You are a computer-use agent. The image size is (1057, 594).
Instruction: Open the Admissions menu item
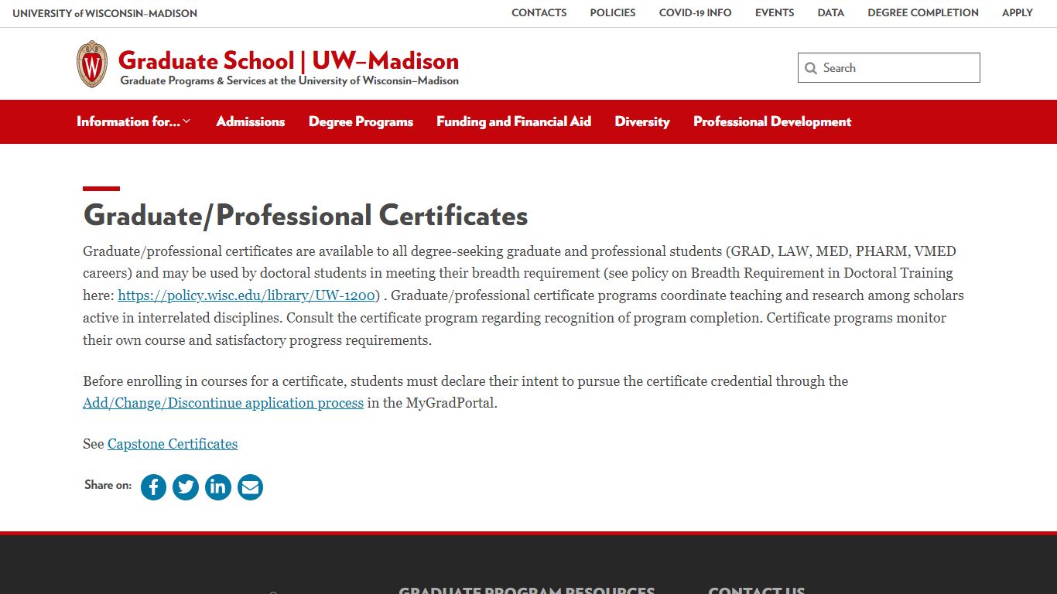[x=251, y=121]
